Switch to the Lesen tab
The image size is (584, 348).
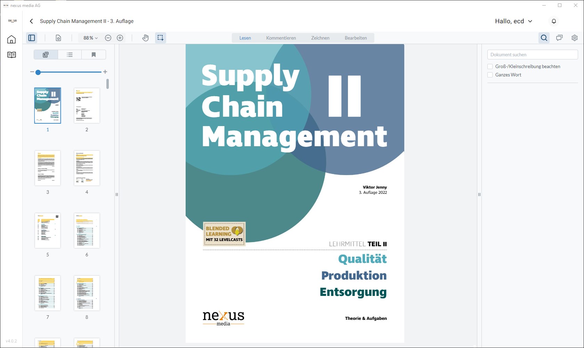(x=245, y=38)
